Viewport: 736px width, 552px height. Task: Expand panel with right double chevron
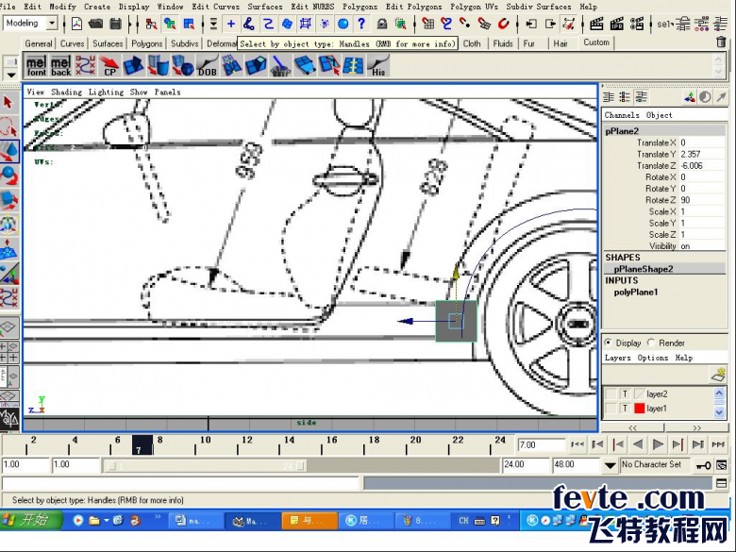(696, 427)
